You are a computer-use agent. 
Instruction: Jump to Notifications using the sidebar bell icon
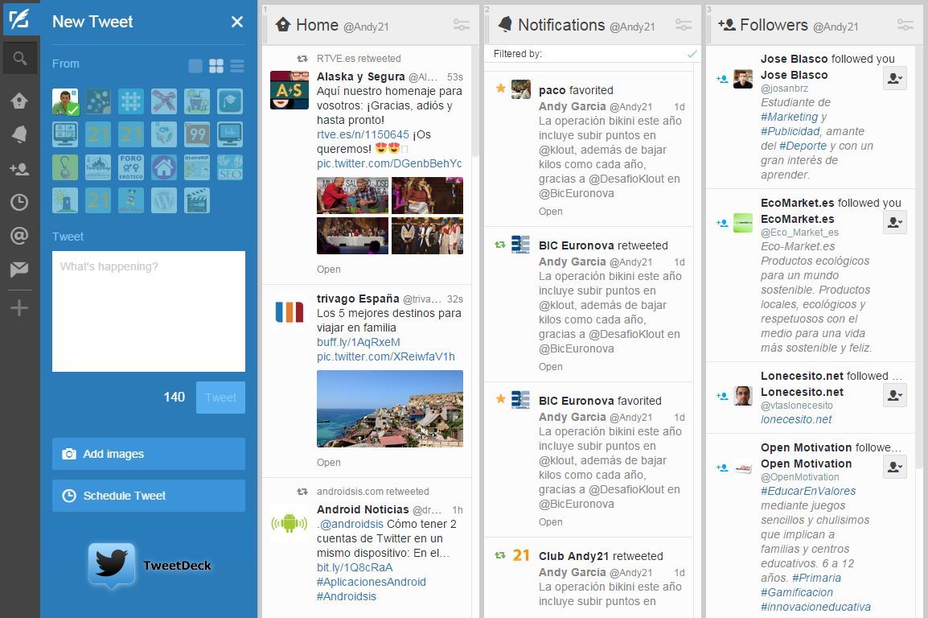pyautogui.click(x=19, y=134)
